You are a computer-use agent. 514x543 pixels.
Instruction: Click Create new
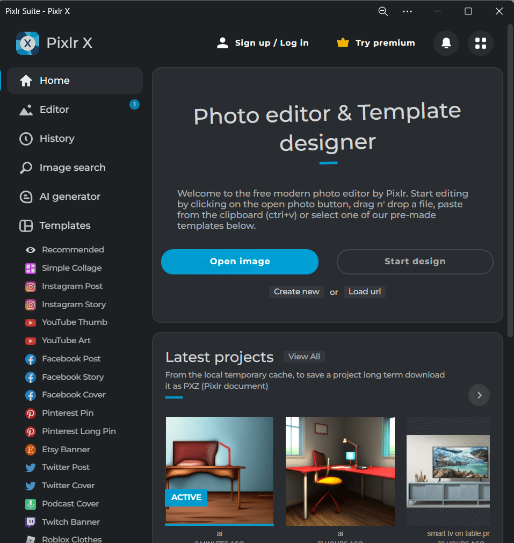pos(296,292)
